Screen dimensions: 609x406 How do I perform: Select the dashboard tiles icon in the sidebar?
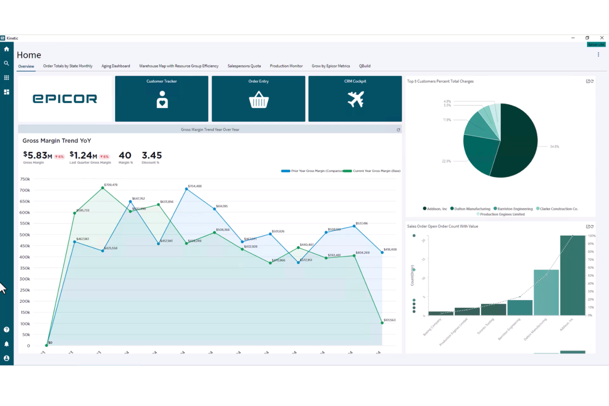pyautogui.click(x=6, y=92)
